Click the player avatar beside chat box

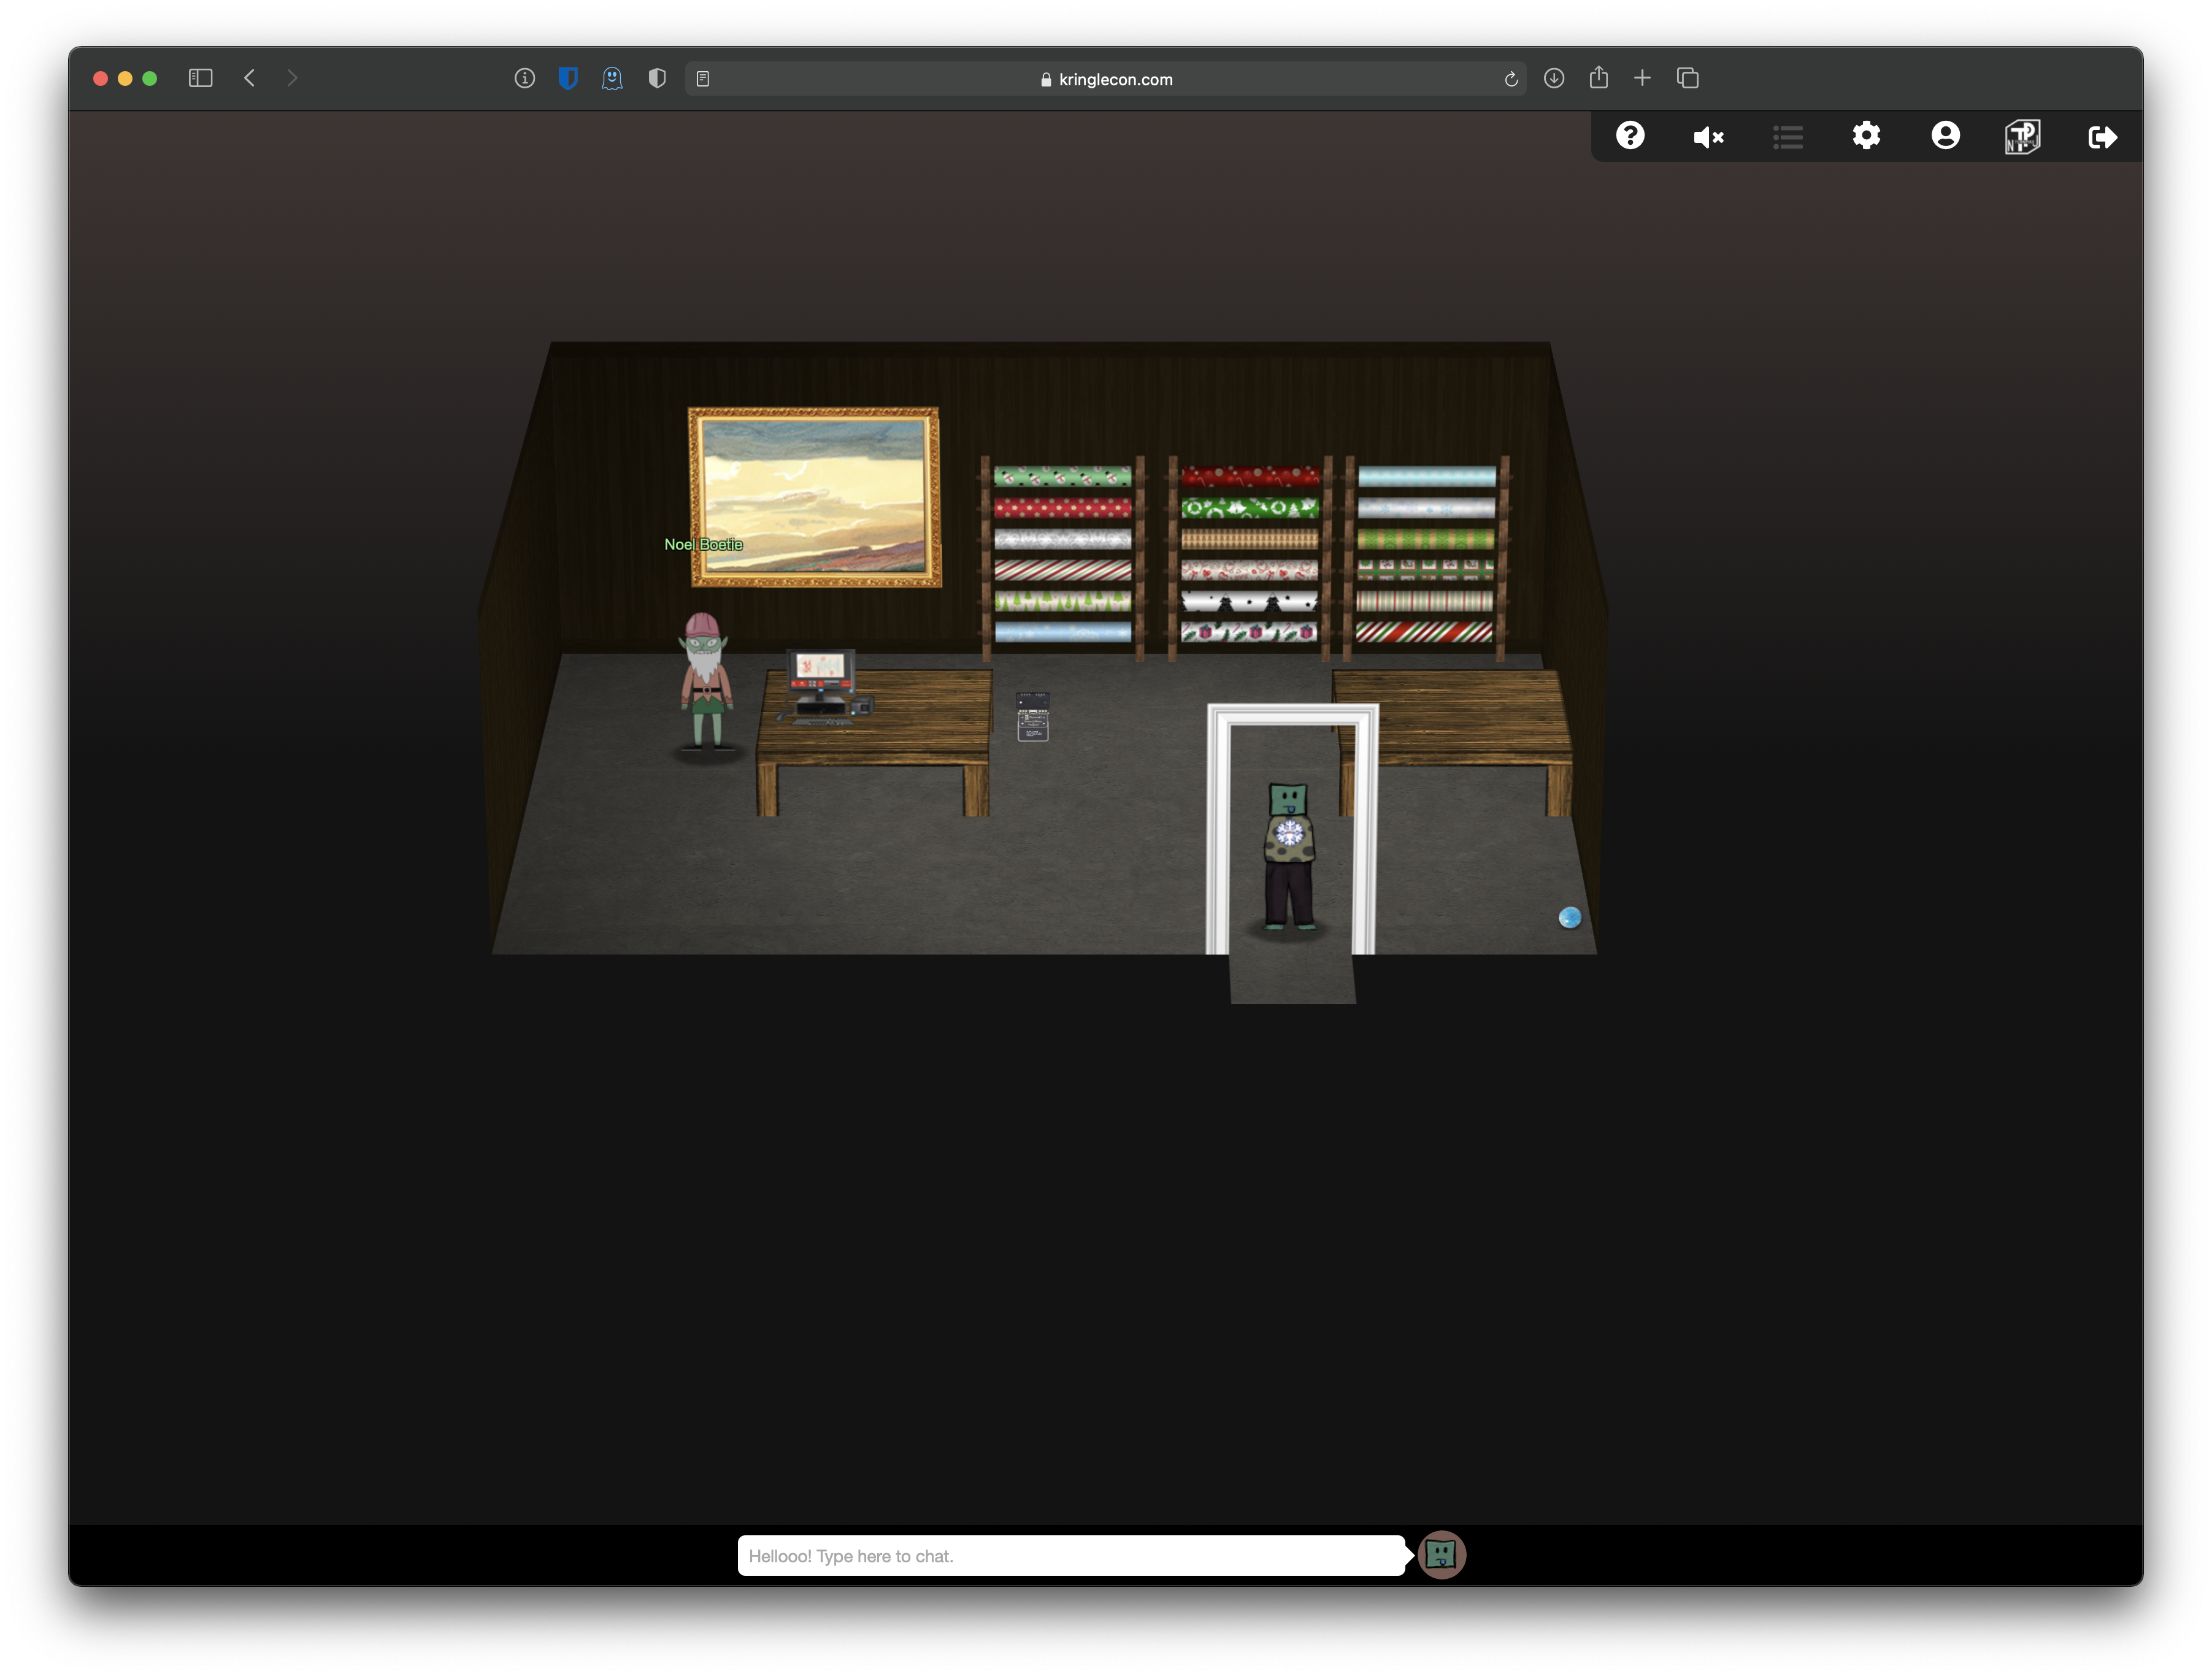(1441, 1555)
